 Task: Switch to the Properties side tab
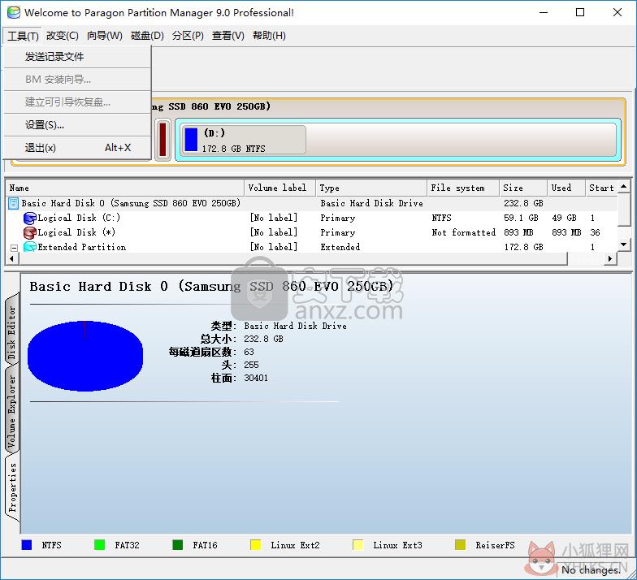tap(11, 487)
